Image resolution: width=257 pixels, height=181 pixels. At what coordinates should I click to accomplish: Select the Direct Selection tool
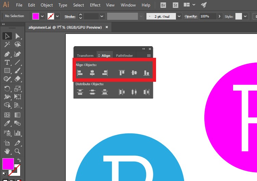coord(17,36)
